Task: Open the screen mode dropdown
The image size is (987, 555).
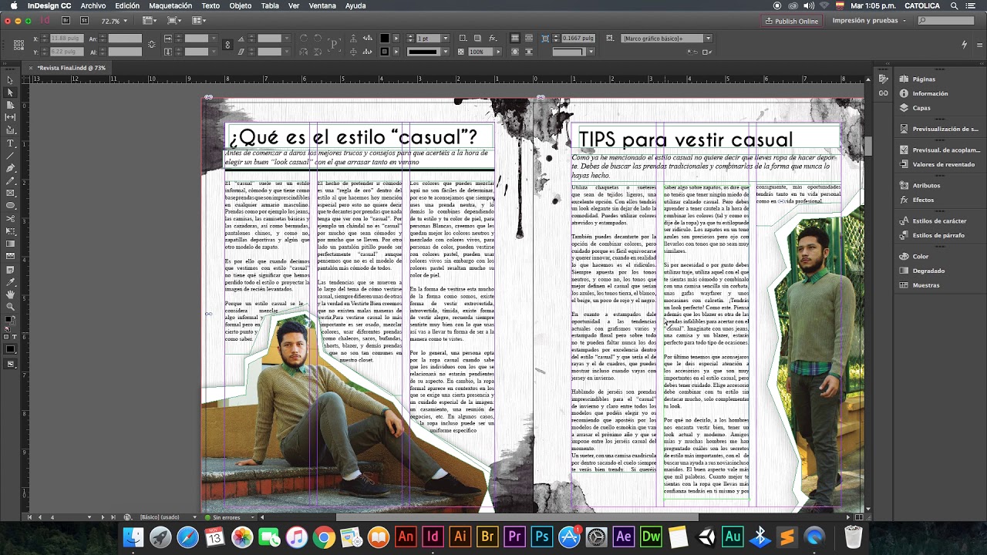Action: [175, 21]
